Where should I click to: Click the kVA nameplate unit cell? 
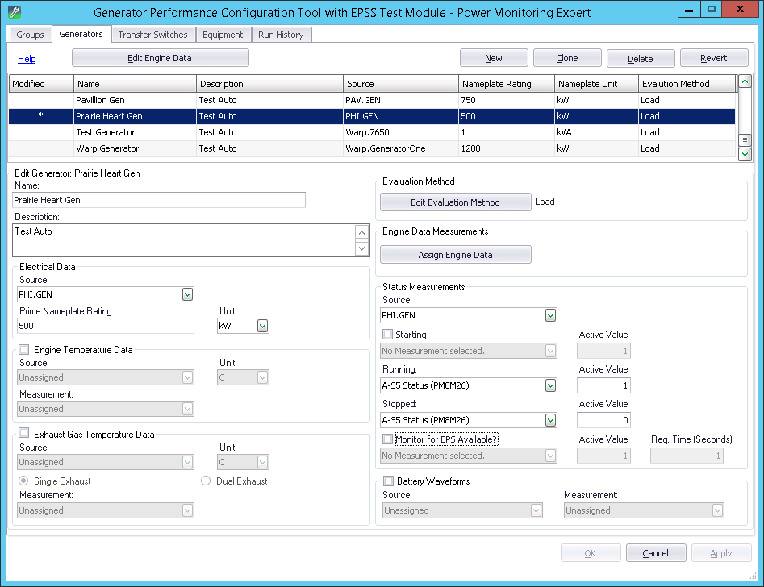[x=596, y=132]
